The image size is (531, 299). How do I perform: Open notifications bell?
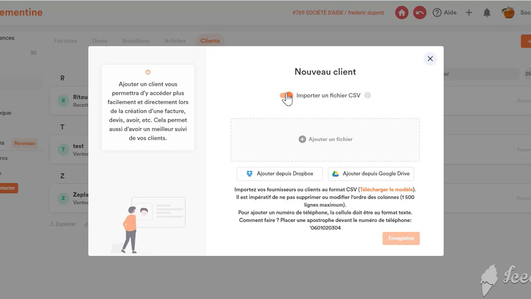point(486,13)
